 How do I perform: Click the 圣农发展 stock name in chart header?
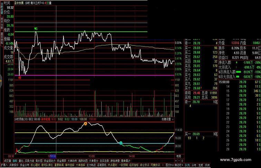coord(19,3)
